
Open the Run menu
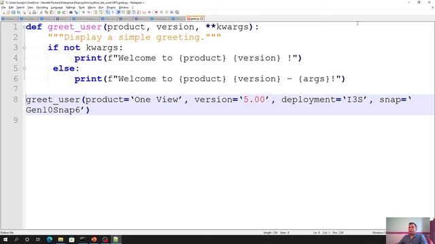[101, 7]
